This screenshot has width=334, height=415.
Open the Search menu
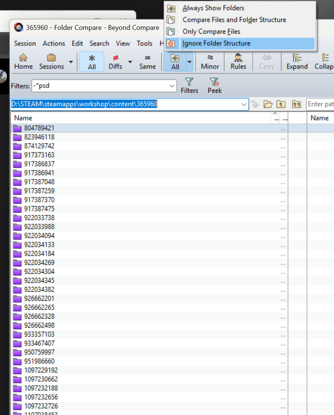point(99,43)
